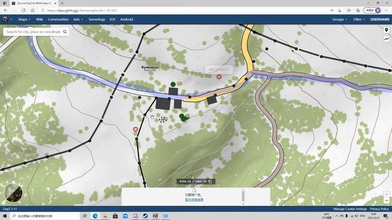Focus the city or coordinate search field
This screenshot has width=392, height=220.
point(33,32)
